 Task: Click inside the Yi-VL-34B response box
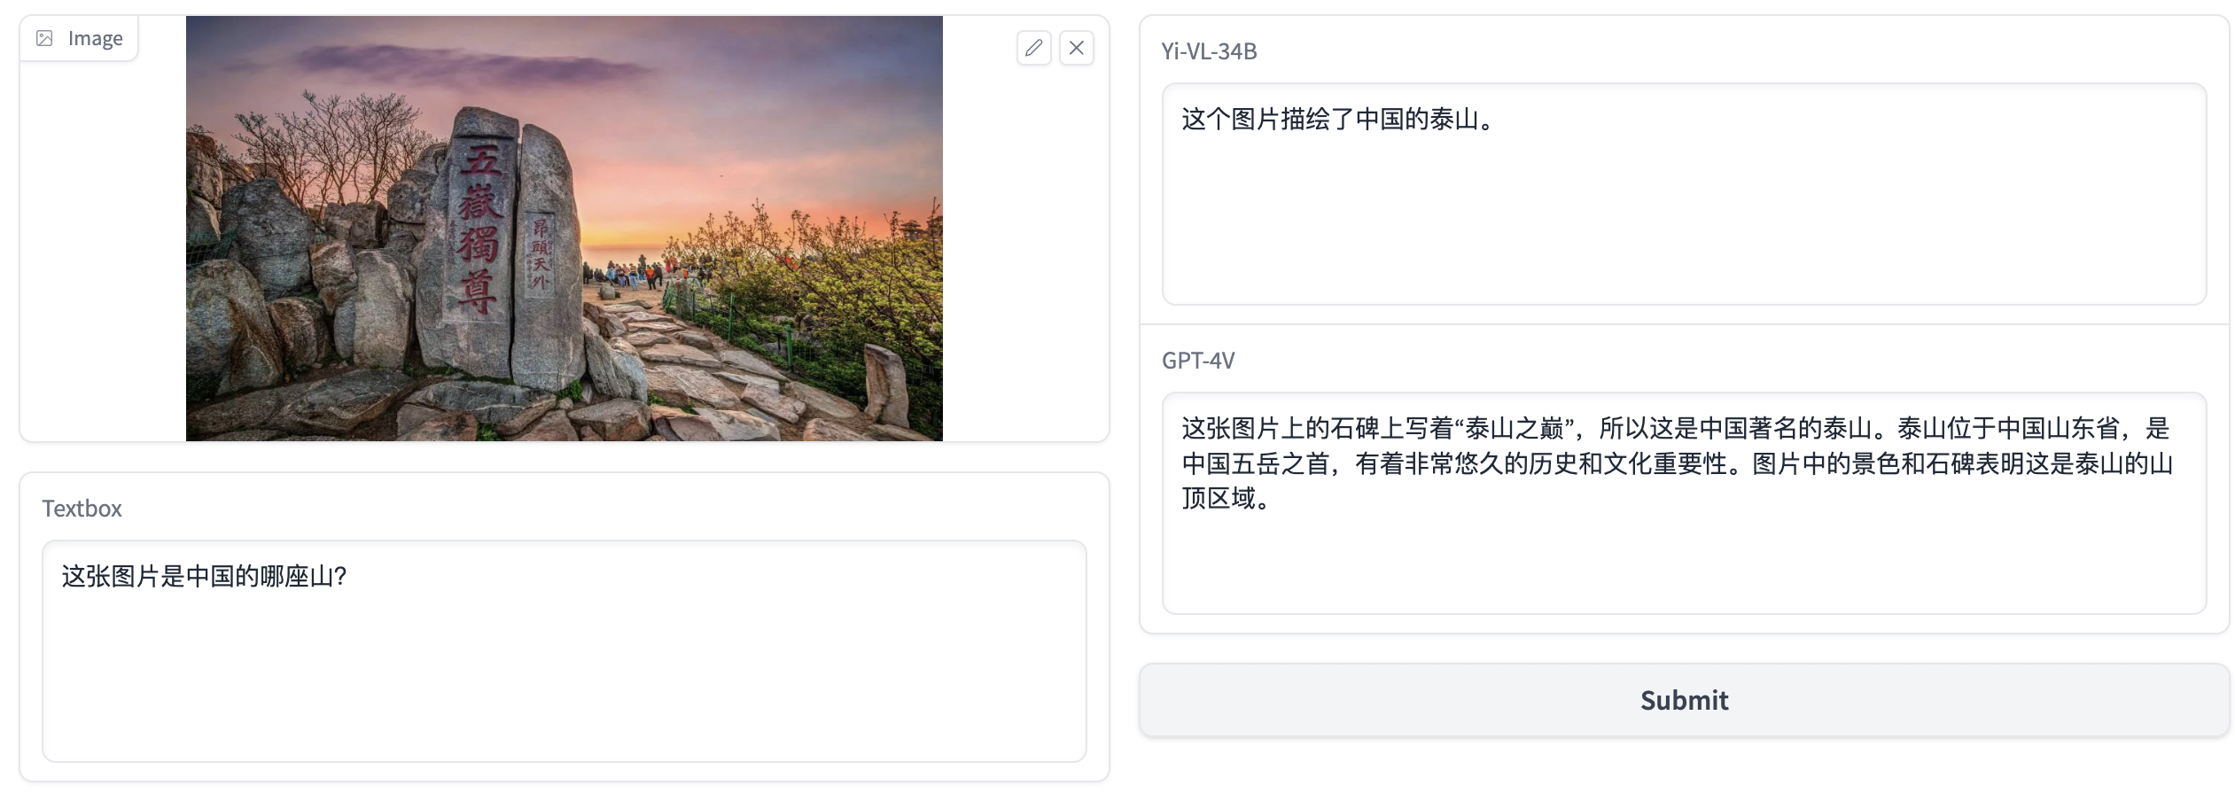tap(1684, 194)
